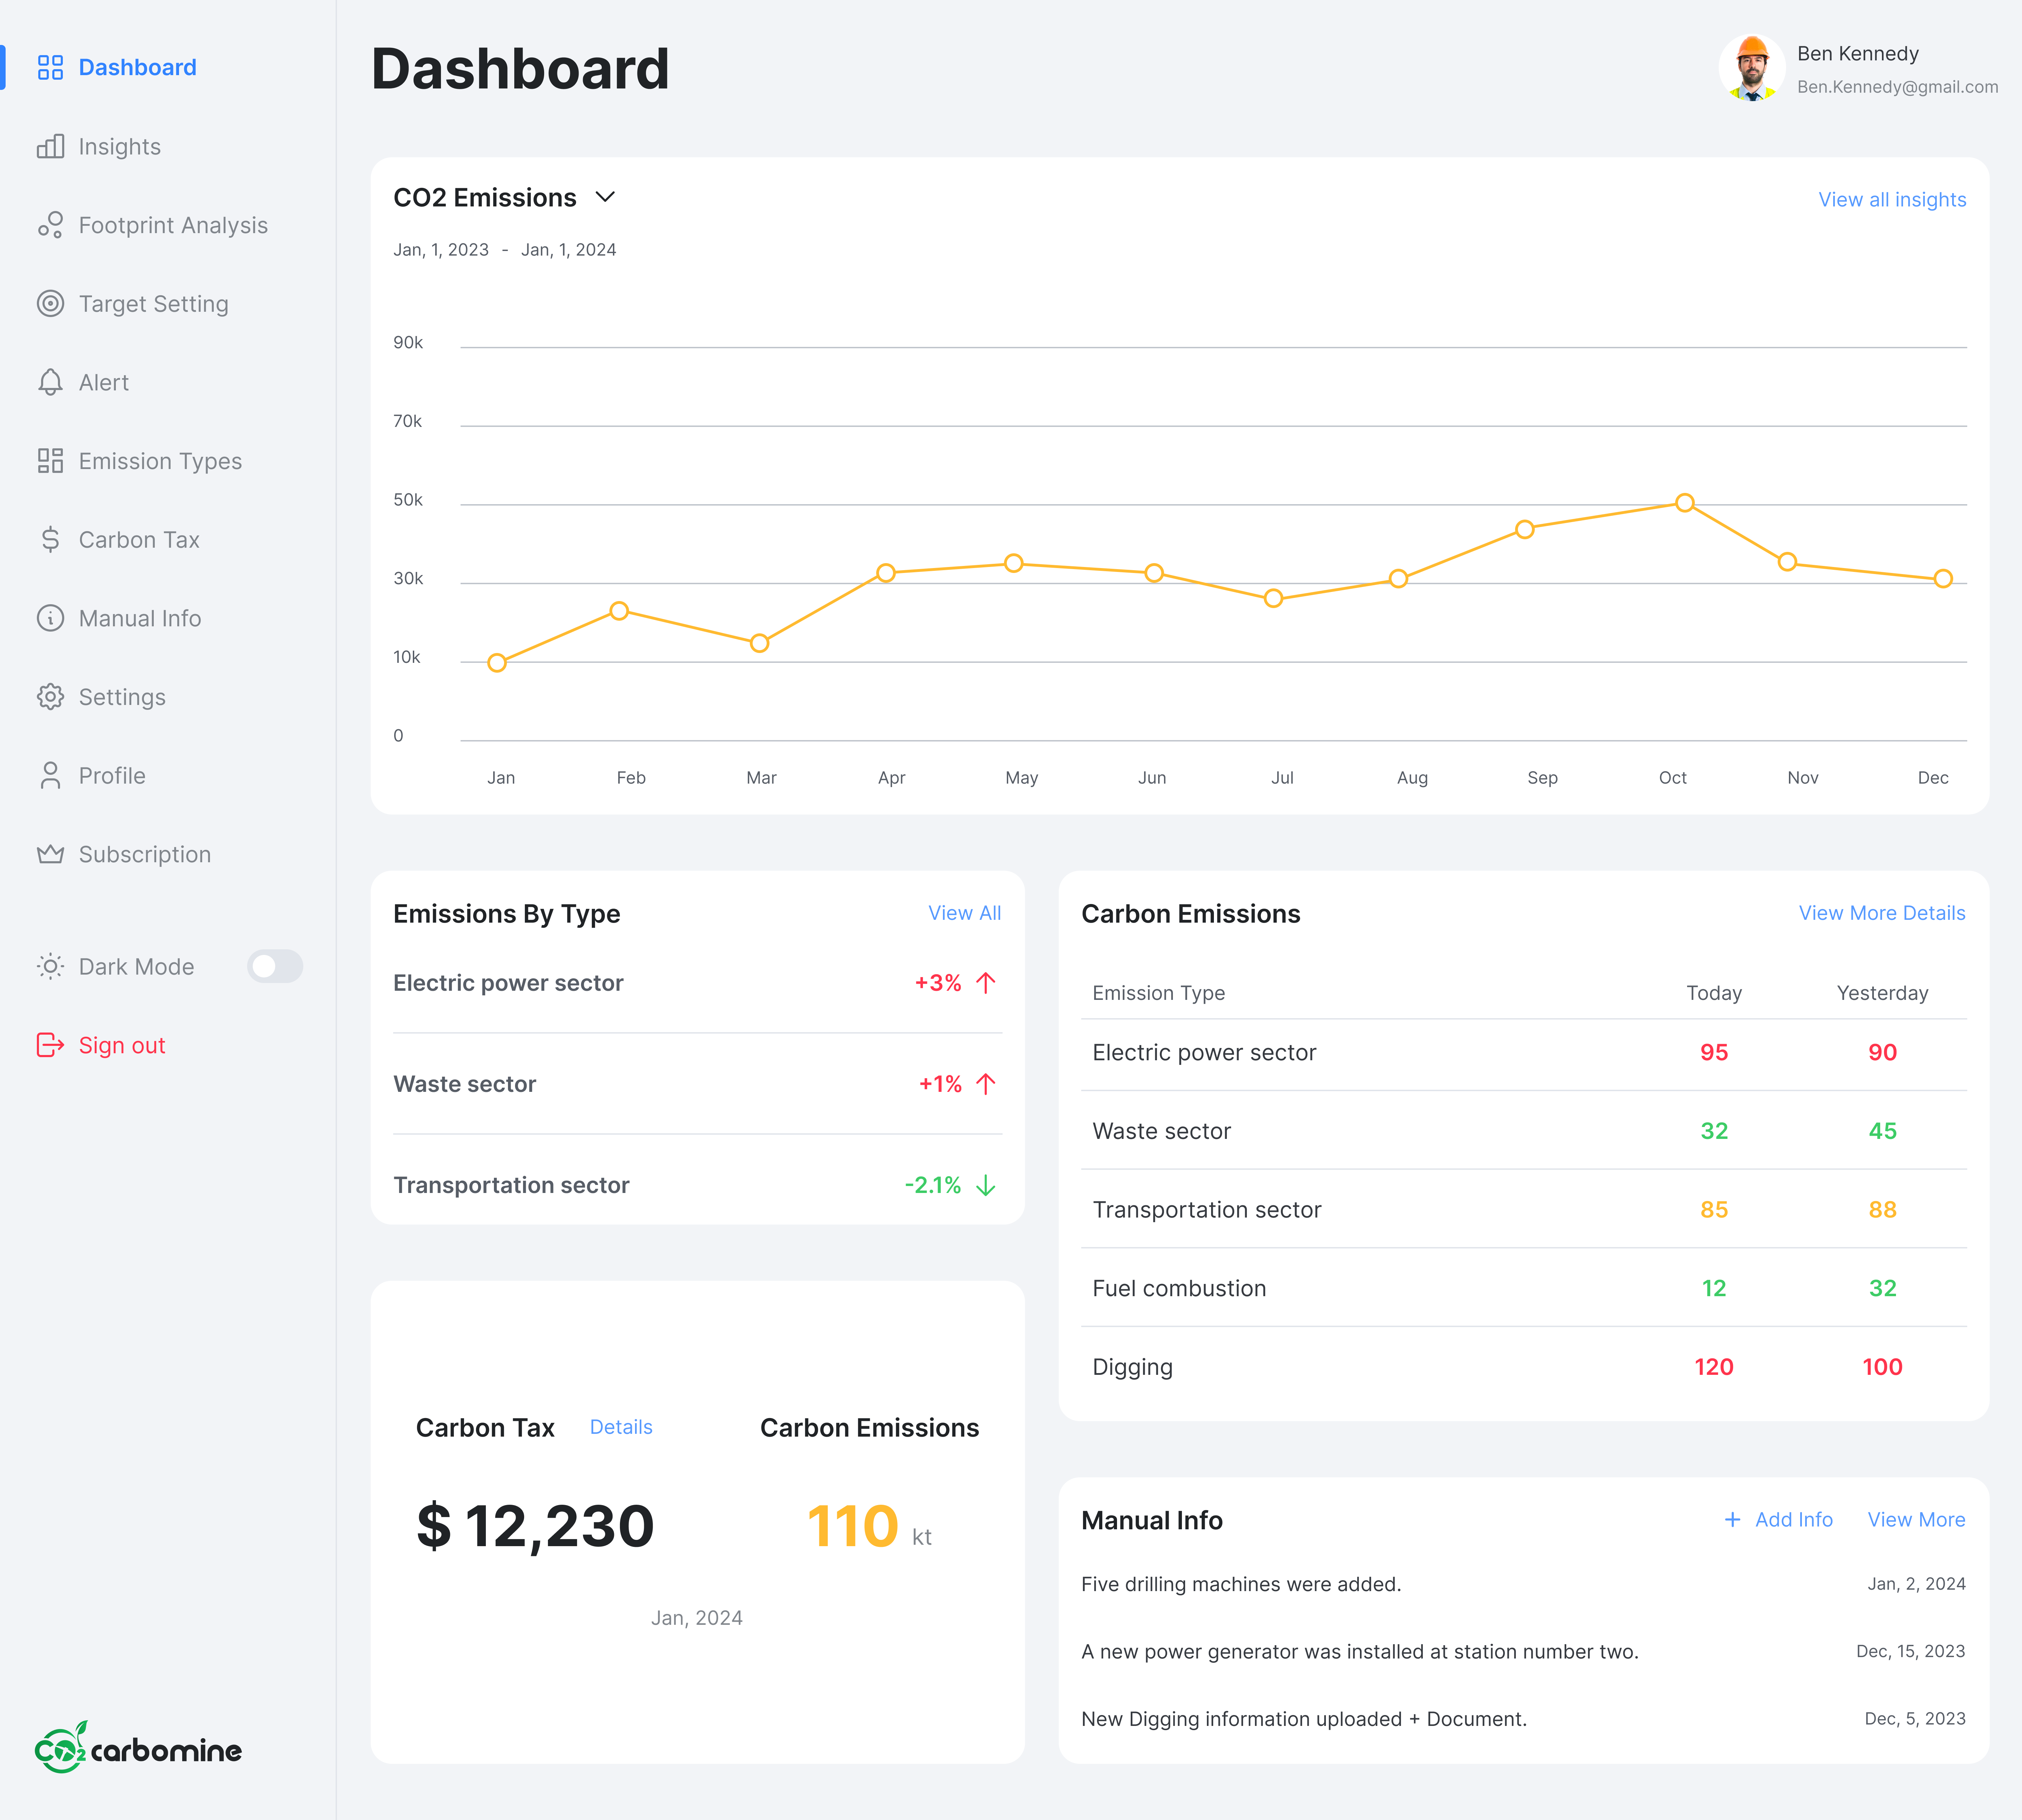Viewport: 2022px width, 1820px height.
Task: Click the plus icon beside Add Info
Action: [1733, 1519]
